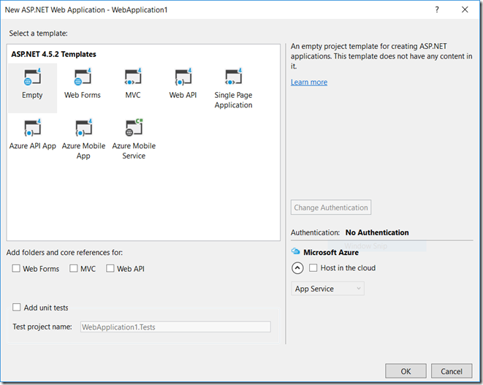Screen dimensions: 483x385
Task: Click the Change Authentication button
Action: 331,207
